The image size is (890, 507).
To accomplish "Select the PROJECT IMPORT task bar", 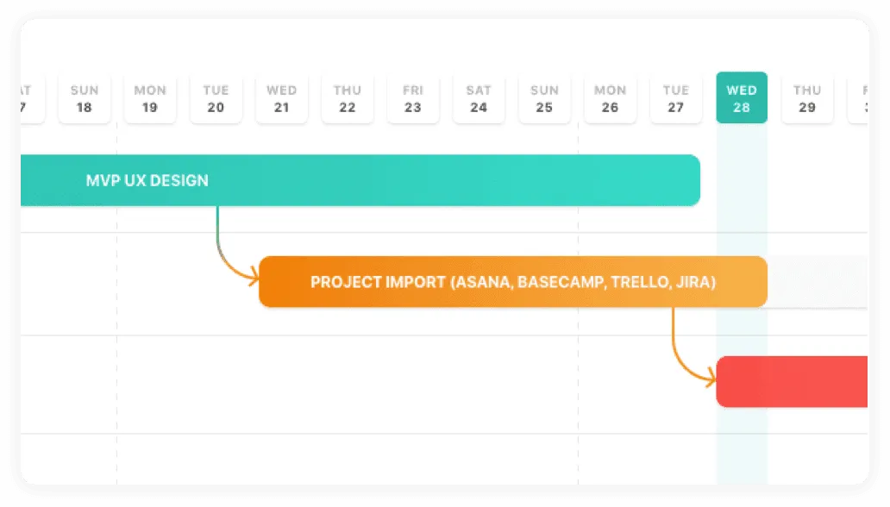I will (x=512, y=281).
